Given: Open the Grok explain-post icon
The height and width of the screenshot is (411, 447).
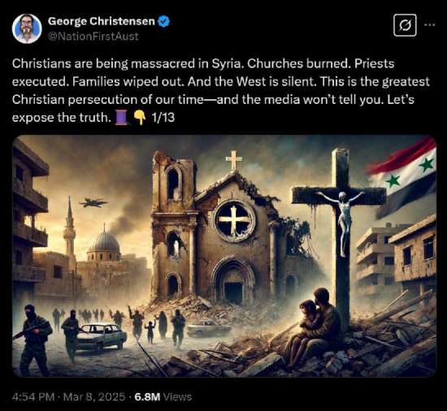Looking at the screenshot, I should tap(405, 25).
